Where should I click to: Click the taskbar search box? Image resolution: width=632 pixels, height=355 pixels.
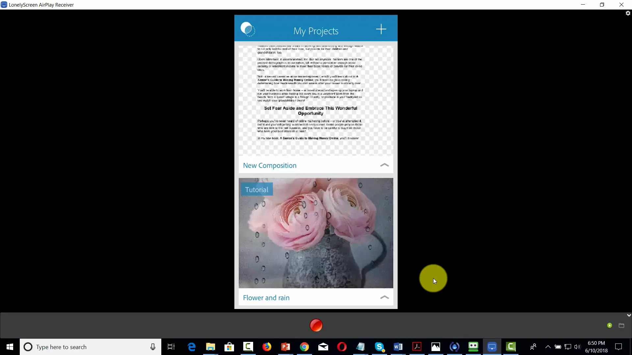pyautogui.click(x=91, y=347)
